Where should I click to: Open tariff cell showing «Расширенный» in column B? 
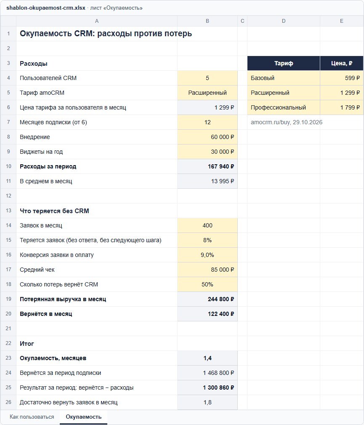(x=207, y=93)
